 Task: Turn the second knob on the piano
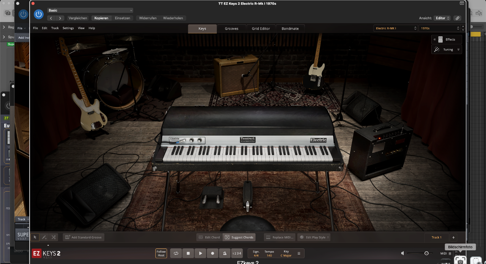click(x=199, y=140)
